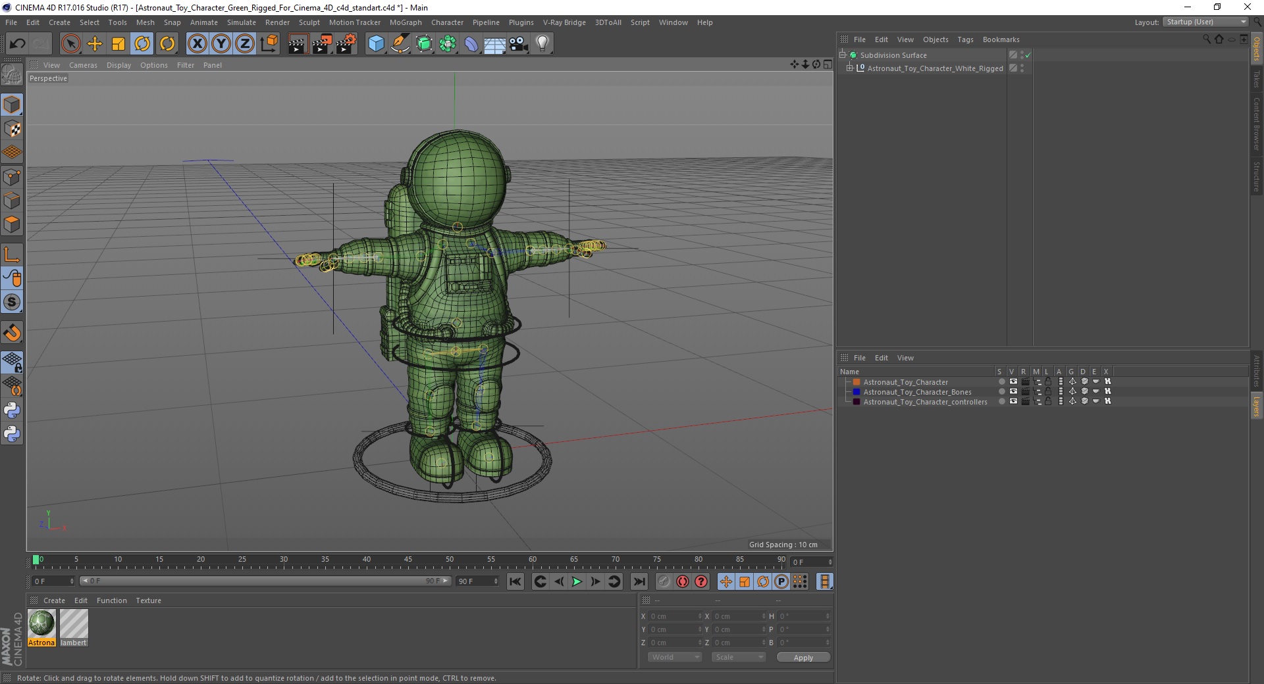This screenshot has width=1264, height=684.
Task: Open the Bend deformer icon
Action: pos(471,44)
